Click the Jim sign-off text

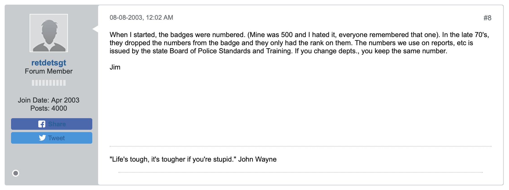pyautogui.click(x=115, y=67)
